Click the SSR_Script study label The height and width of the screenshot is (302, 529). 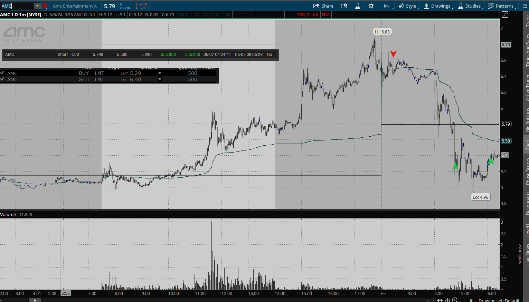308,15
